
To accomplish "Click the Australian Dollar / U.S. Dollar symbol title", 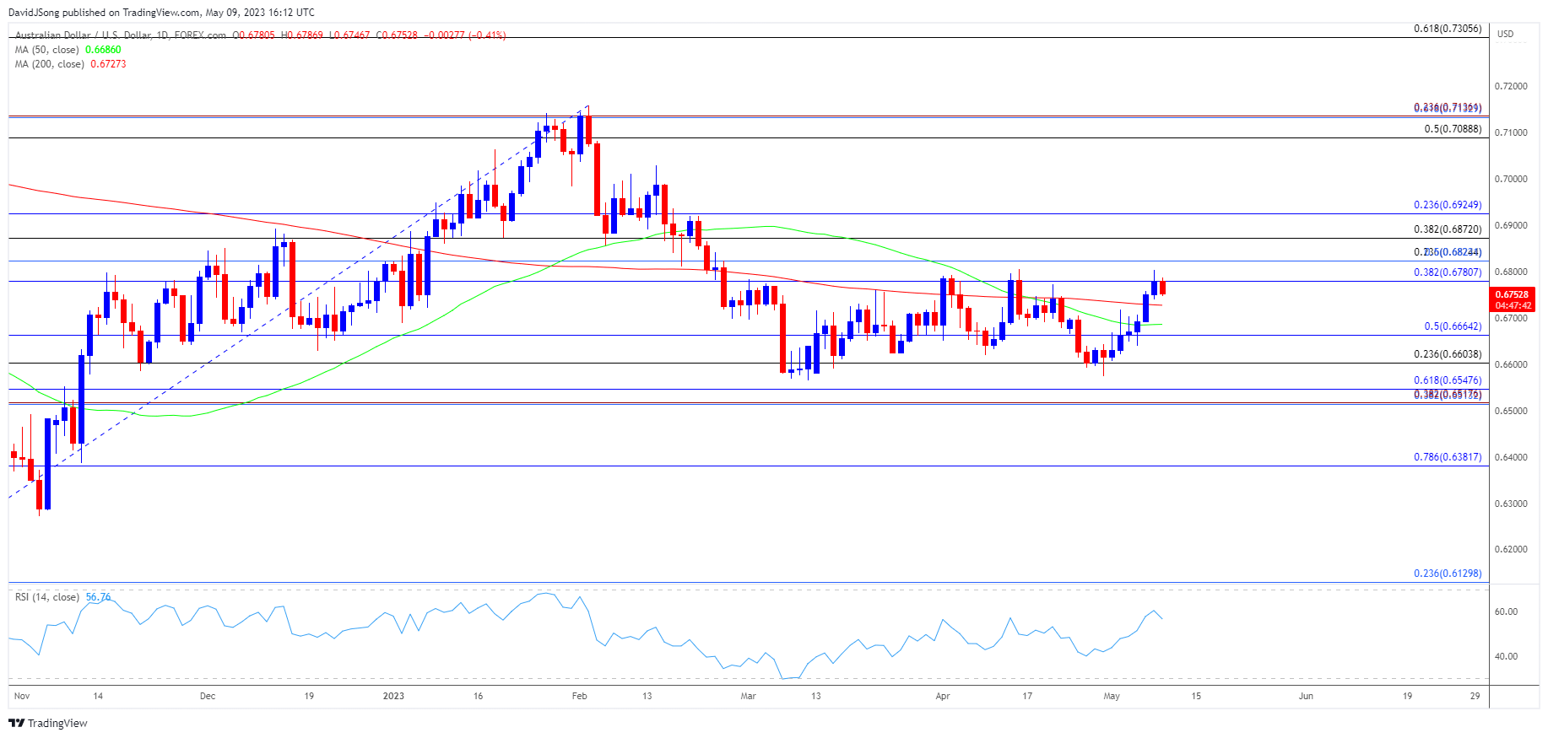I will (x=84, y=35).
